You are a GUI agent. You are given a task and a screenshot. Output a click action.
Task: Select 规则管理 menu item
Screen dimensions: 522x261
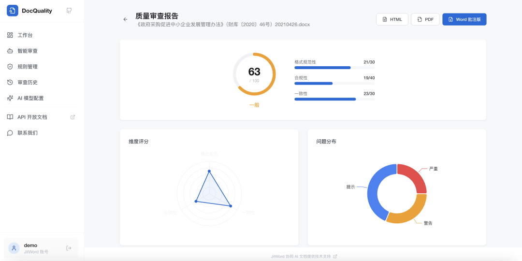pyautogui.click(x=42, y=67)
